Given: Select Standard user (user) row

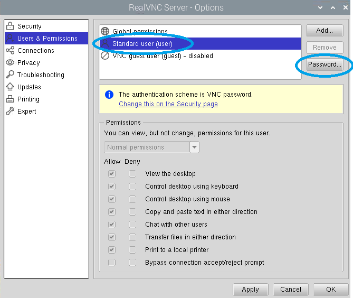Looking at the screenshot, I should pyautogui.click(x=200, y=43).
